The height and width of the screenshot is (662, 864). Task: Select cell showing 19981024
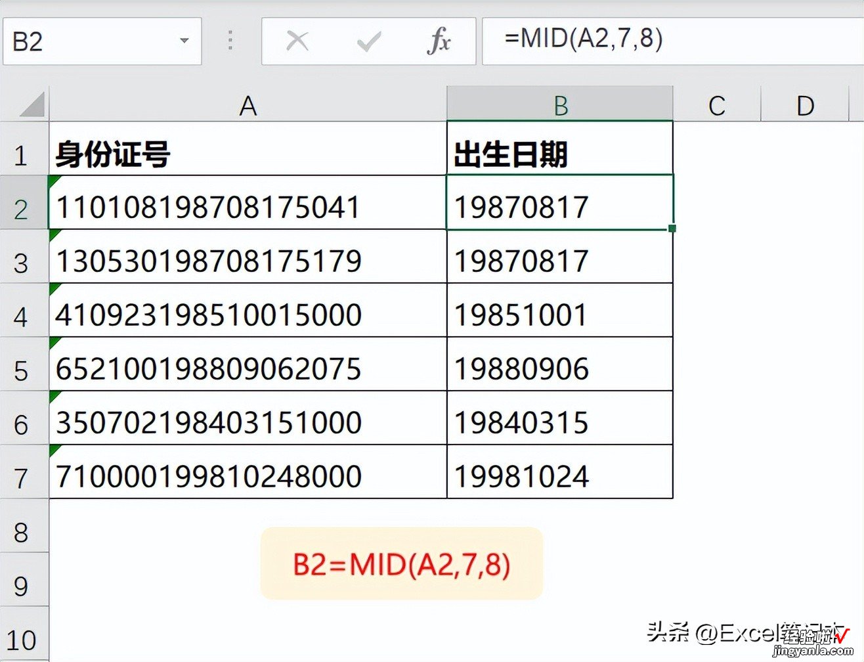[560, 472]
